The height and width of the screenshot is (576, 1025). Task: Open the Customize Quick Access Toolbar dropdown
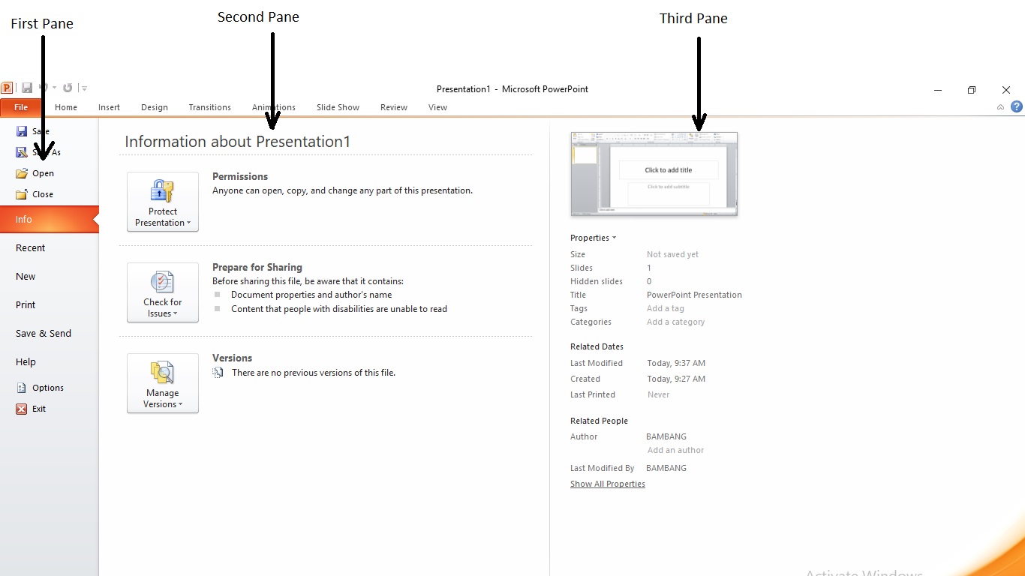click(x=83, y=88)
